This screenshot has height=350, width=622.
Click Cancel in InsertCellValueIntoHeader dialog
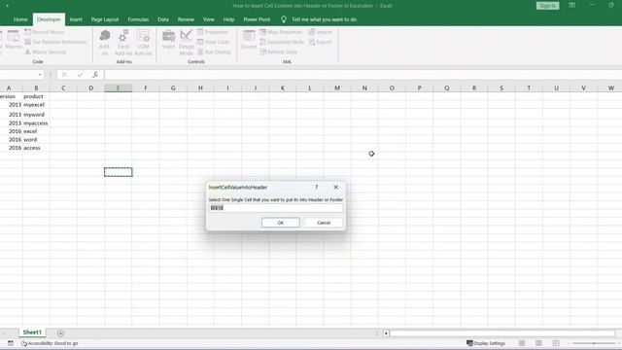[x=324, y=223]
